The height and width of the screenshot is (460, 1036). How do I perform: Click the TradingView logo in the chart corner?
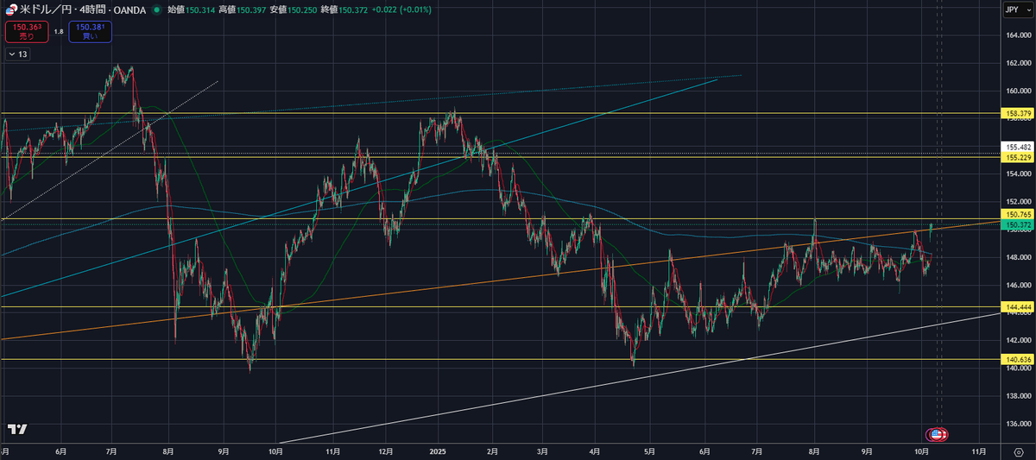(x=16, y=429)
